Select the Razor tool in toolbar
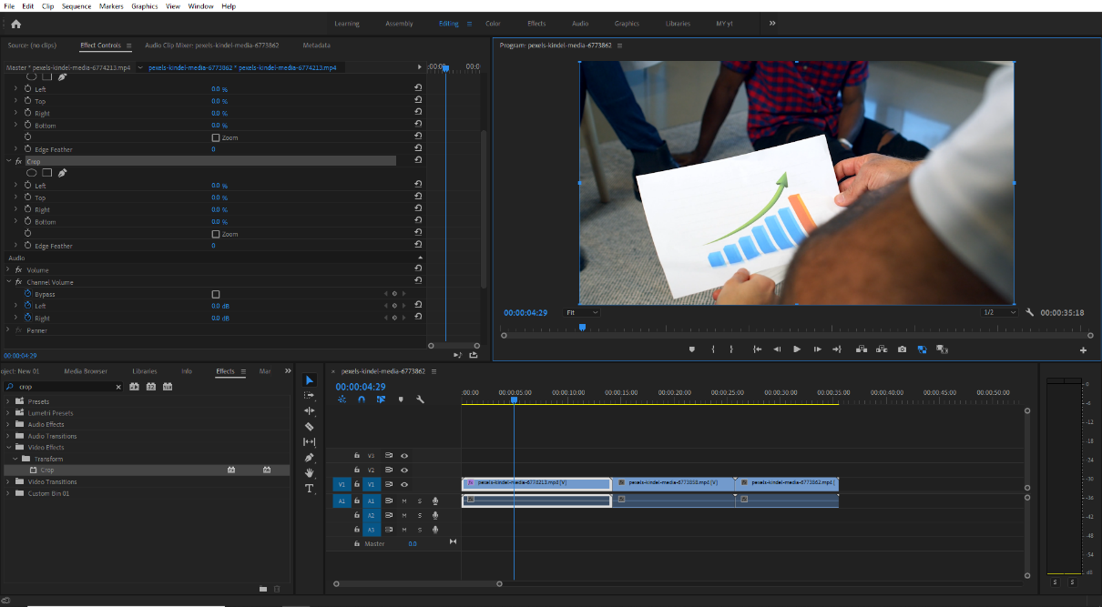 pyautogui.click(x=309, y=426)
